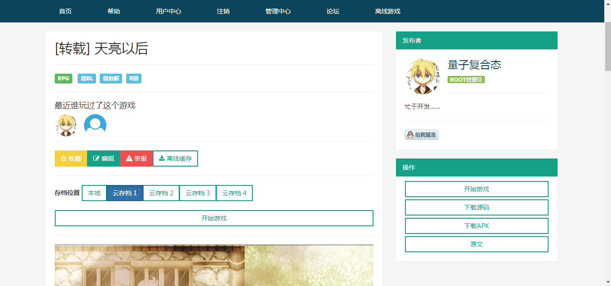Select 注销 to log out
This screenshot has height=286, width=611.
pos(223,11)
